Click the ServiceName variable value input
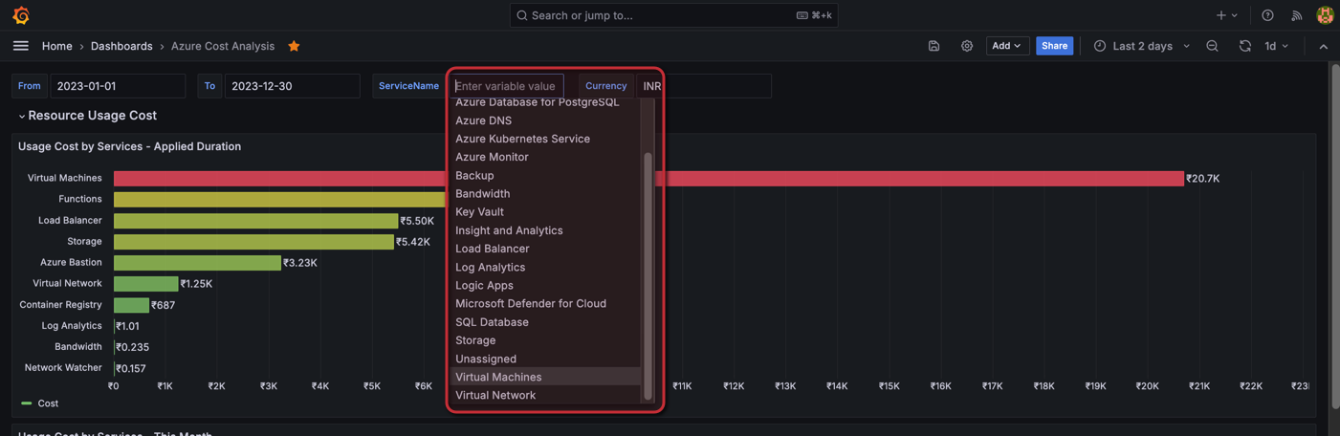This screenshot has height=436, width=1340. tap(507, 86)
